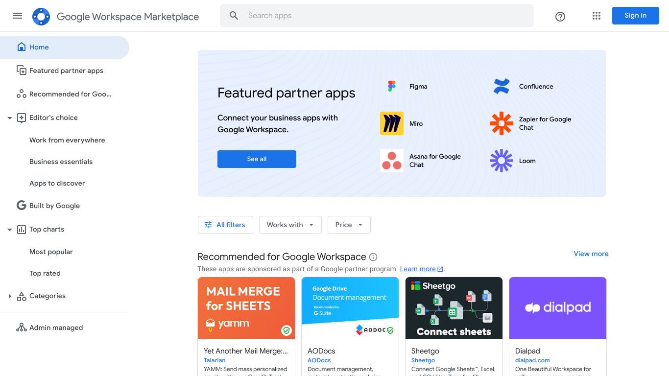Click the Home house icon in sidebar
The height and width of the screenshot is (376, 669).
tap(21, 47)
